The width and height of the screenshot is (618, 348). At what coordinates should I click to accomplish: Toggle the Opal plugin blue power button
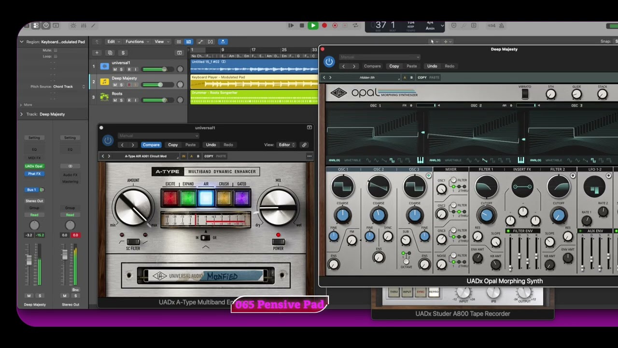coord(329,61)
